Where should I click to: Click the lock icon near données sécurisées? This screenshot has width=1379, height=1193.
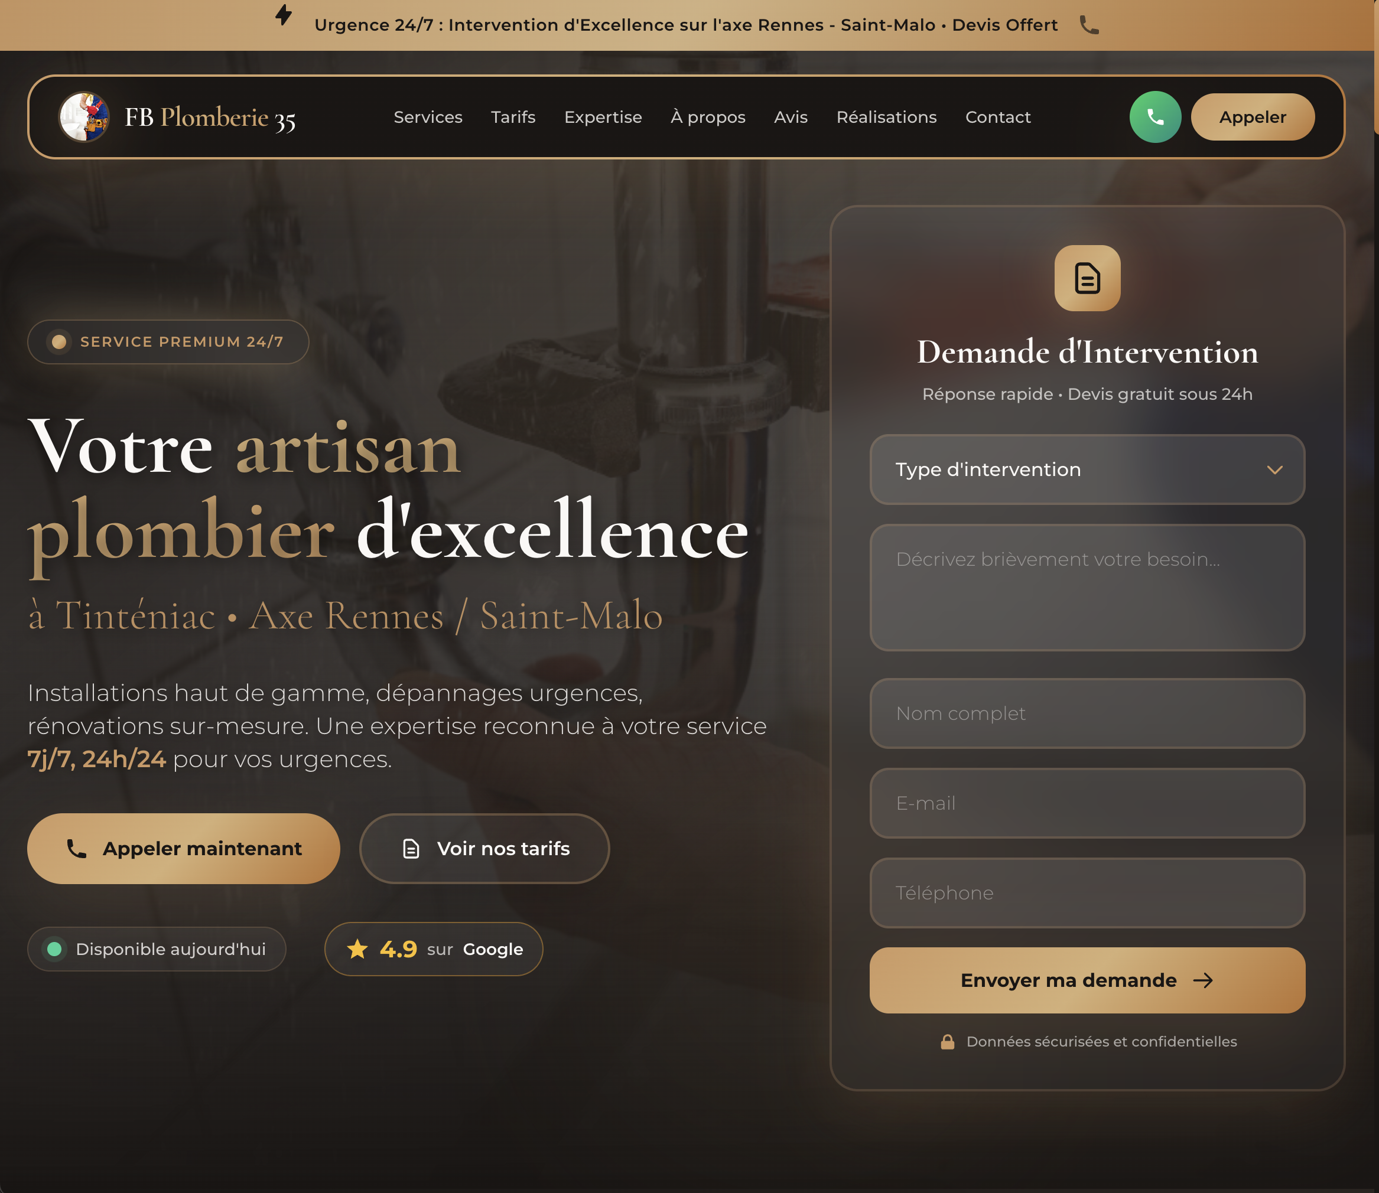tap(948, 1041)
